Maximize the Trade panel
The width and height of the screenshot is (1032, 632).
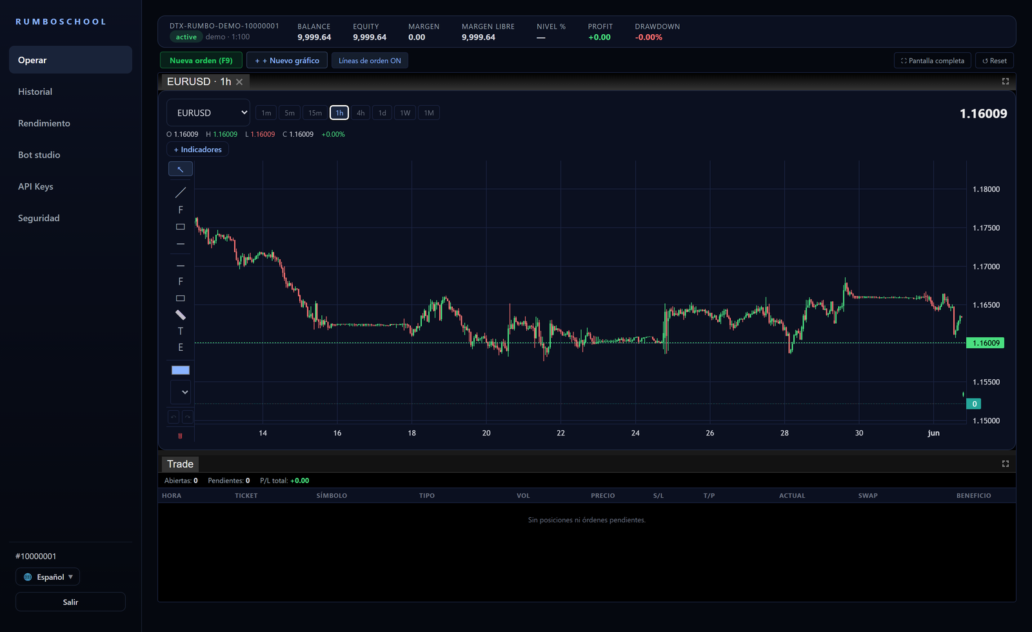1005,464
